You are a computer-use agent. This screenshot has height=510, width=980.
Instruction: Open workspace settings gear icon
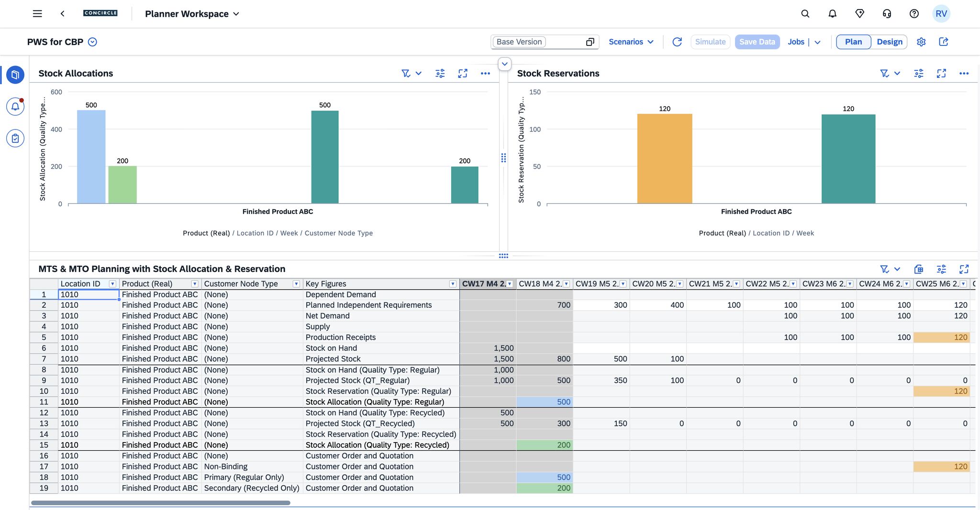(x=921, y=42)
